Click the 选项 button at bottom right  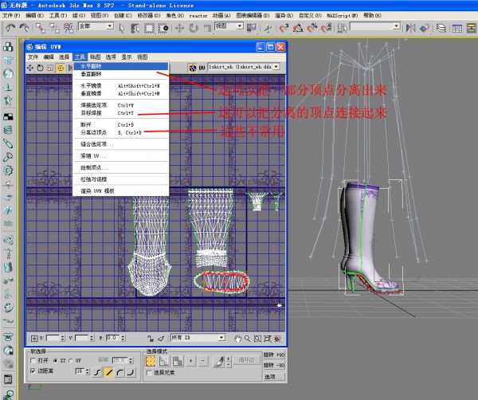272,376
